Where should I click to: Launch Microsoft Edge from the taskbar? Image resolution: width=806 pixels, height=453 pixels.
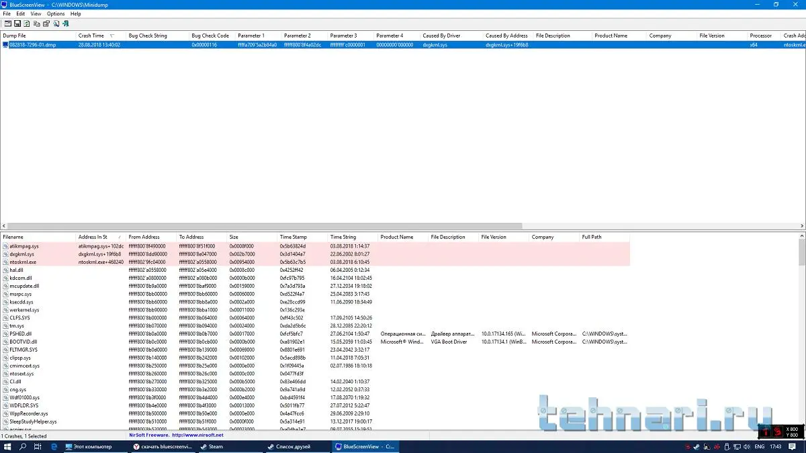(x=54, y=446)
